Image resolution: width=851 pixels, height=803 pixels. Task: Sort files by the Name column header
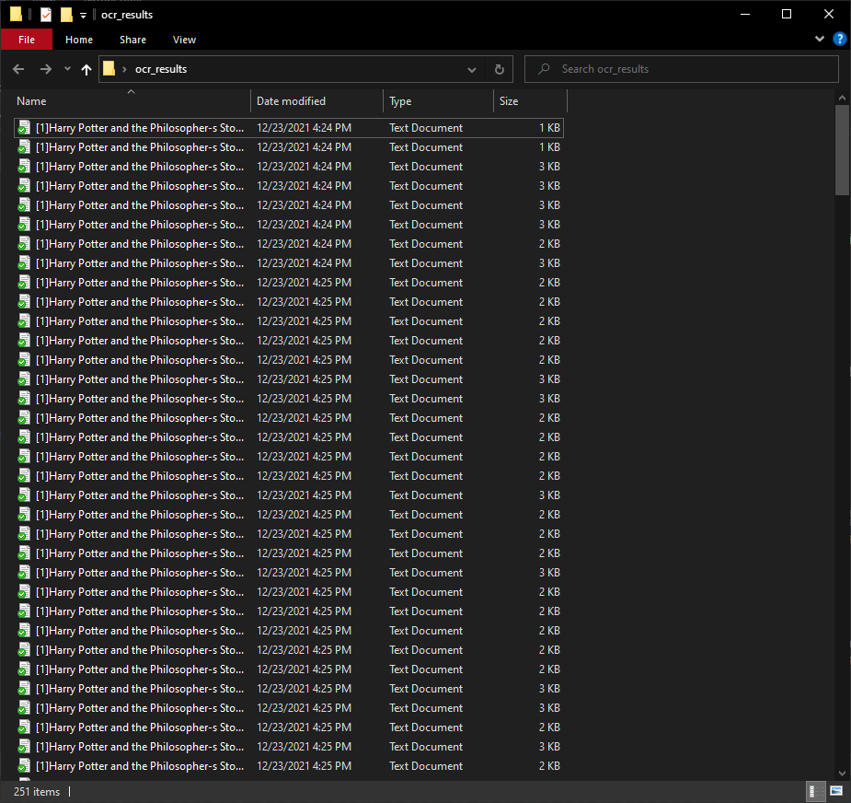tap(132, 101)
